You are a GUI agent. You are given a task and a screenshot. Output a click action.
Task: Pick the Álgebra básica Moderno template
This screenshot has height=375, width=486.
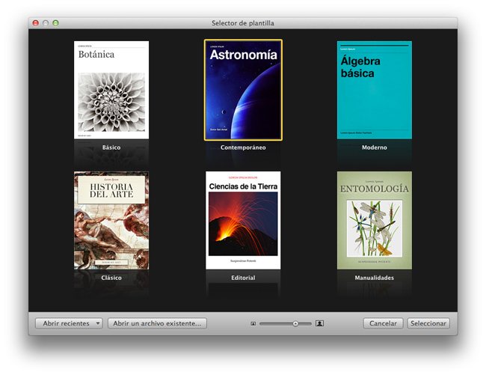[374, 90]
